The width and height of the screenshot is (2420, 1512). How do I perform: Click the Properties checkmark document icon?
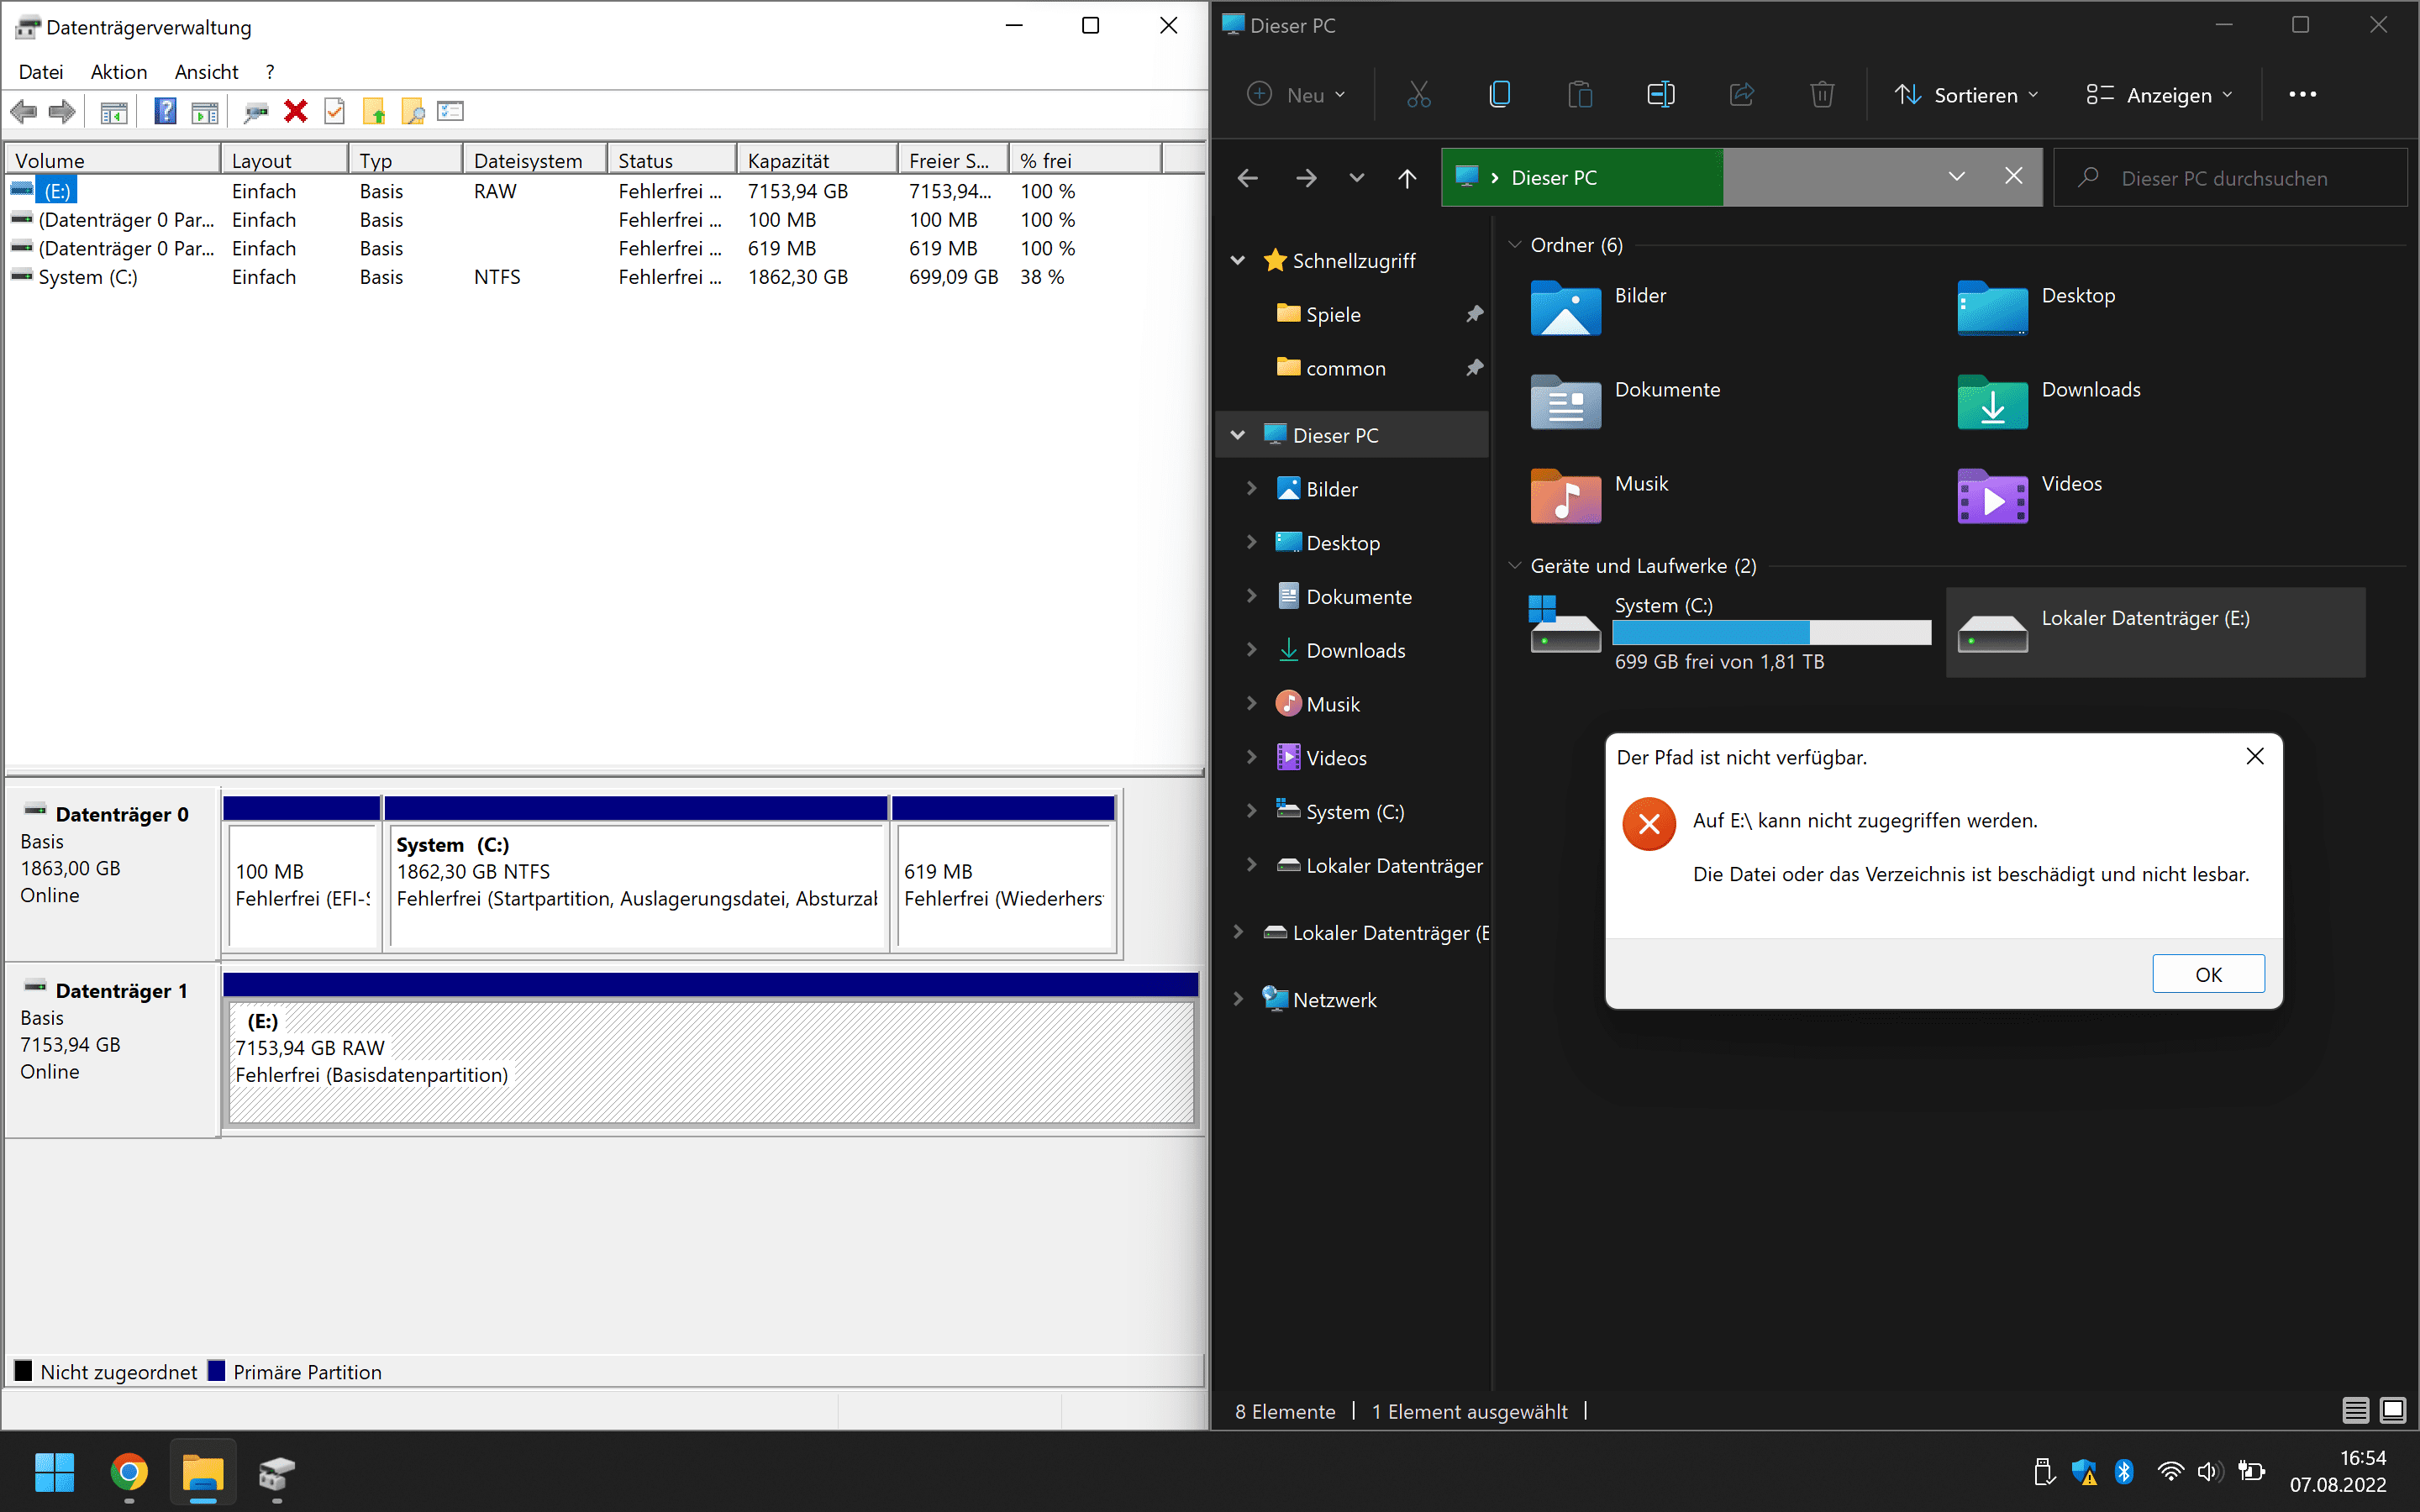335,111
